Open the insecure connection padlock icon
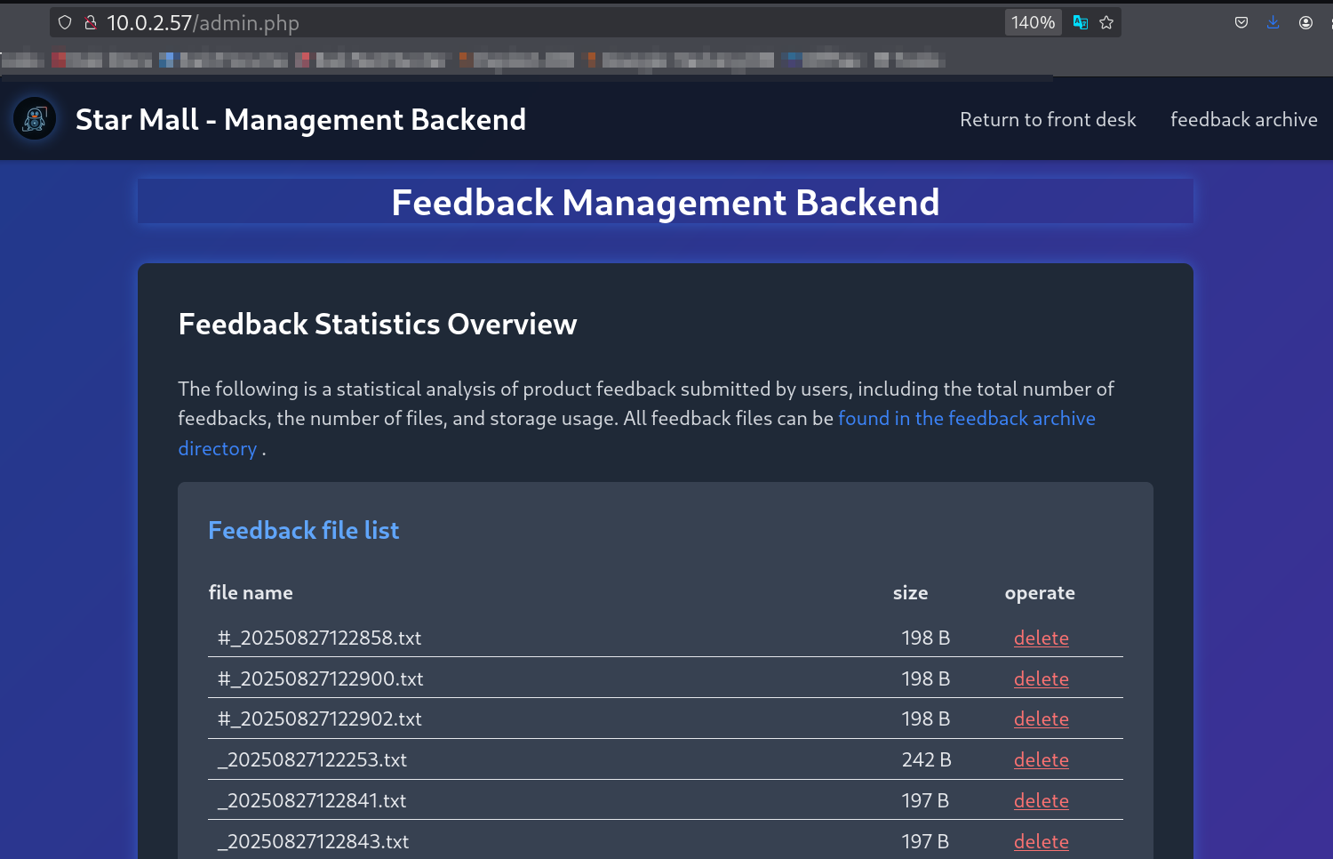The image size is (1333, 859). 90,22
